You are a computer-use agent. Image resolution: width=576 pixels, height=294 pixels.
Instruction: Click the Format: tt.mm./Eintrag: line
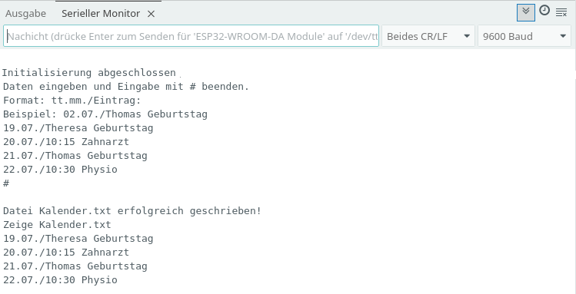click(72, 101)
